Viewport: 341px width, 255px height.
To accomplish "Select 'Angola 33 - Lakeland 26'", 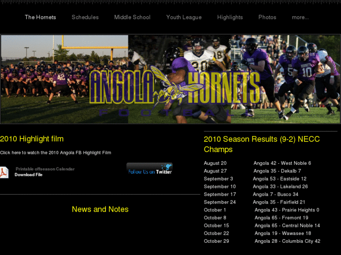I will tap(280, 186).
